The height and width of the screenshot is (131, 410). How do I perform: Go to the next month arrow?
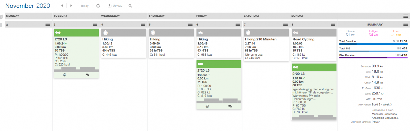pyautogui.click(x=71, y=6)
